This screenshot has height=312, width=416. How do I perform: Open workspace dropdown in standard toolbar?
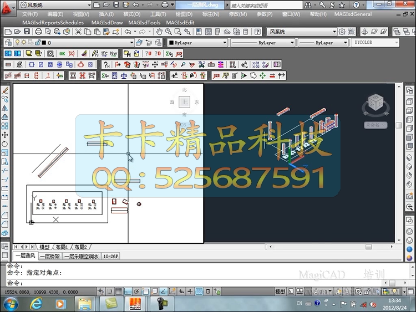pyautogui.click(x=302, y=32)
